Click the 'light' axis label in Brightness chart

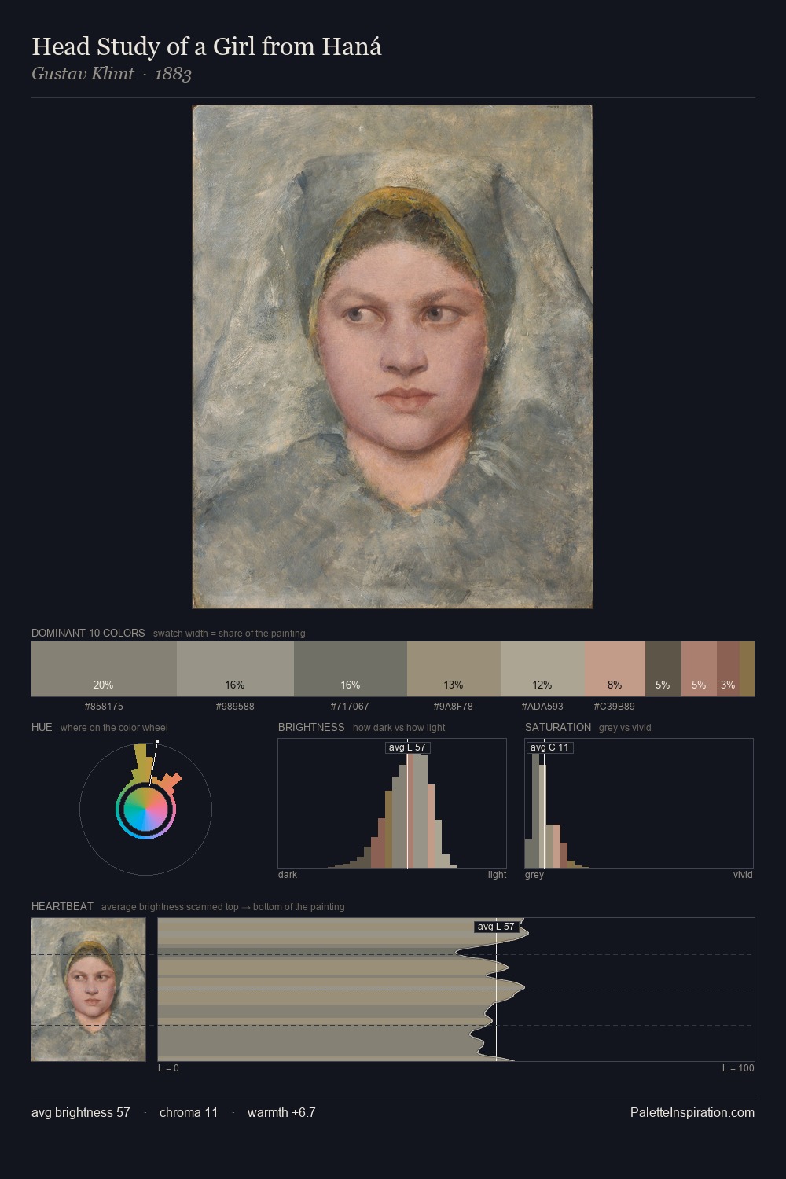(498, 875)
